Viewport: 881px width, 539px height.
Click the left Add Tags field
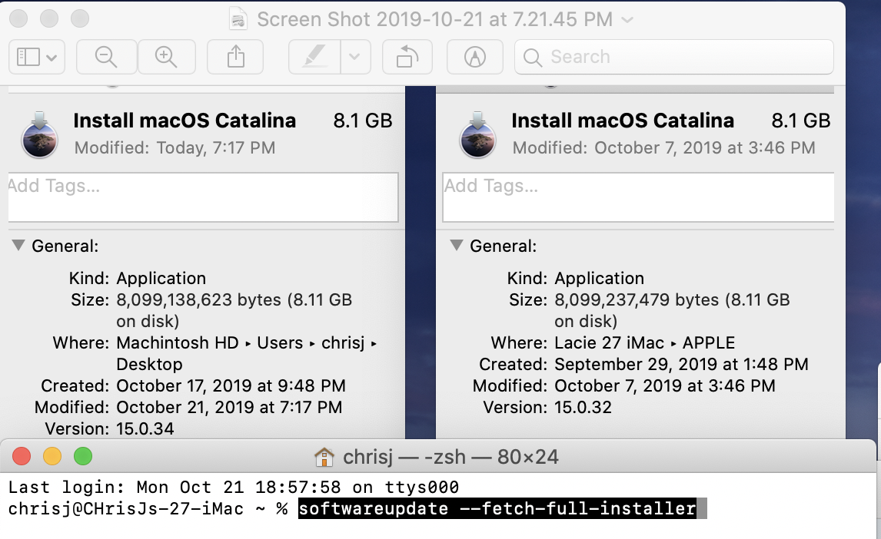tap(203, 197)
